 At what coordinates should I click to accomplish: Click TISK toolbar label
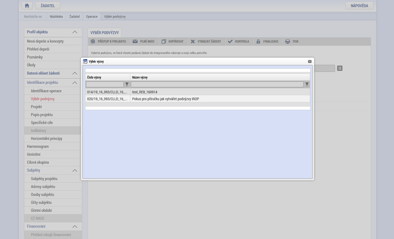[295, 42]
